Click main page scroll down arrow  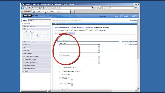point(138,89)
